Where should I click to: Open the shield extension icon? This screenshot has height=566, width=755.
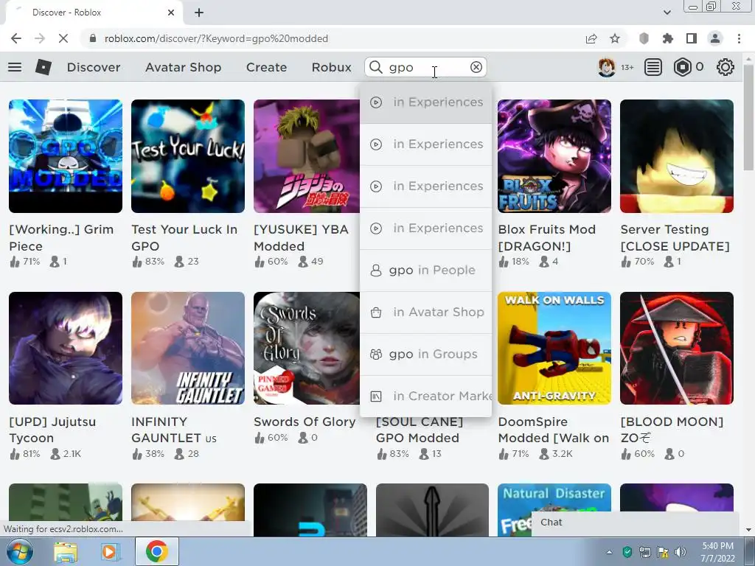click(644, 38)
